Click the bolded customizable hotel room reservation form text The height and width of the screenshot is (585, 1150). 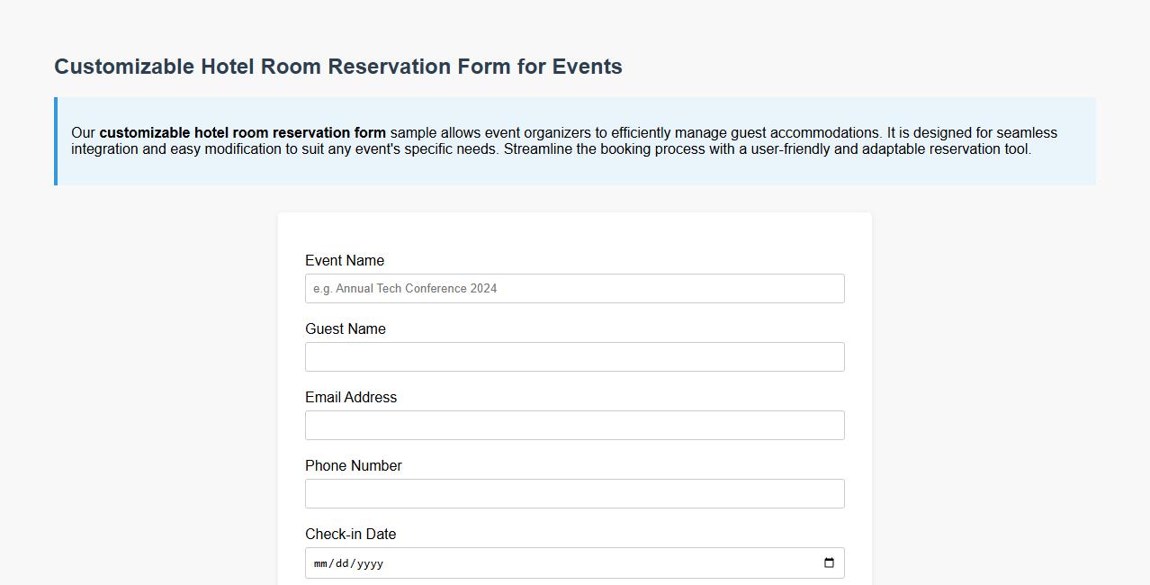(243, 132)
